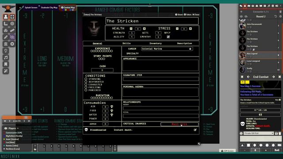Open the Token configuration header button
This screenshot has height=159, width=283.
pos(187,15)
